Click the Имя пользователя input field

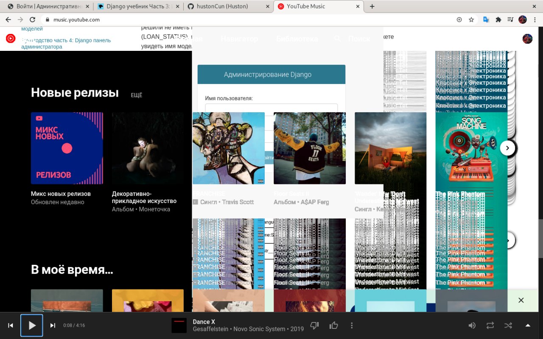point(271,108)
